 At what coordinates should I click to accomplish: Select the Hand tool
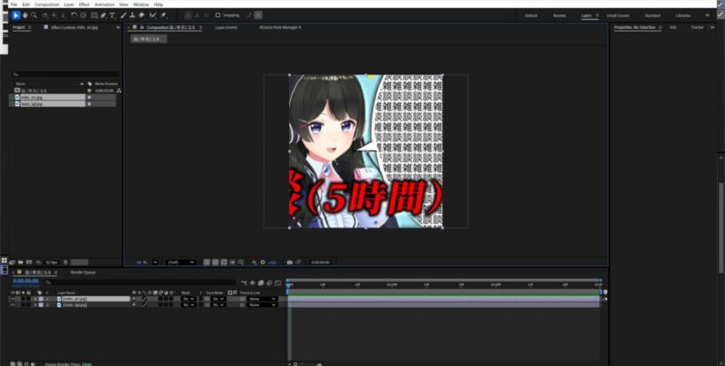(25, 15)
